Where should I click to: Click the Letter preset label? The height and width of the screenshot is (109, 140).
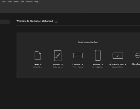coord(36,64)
